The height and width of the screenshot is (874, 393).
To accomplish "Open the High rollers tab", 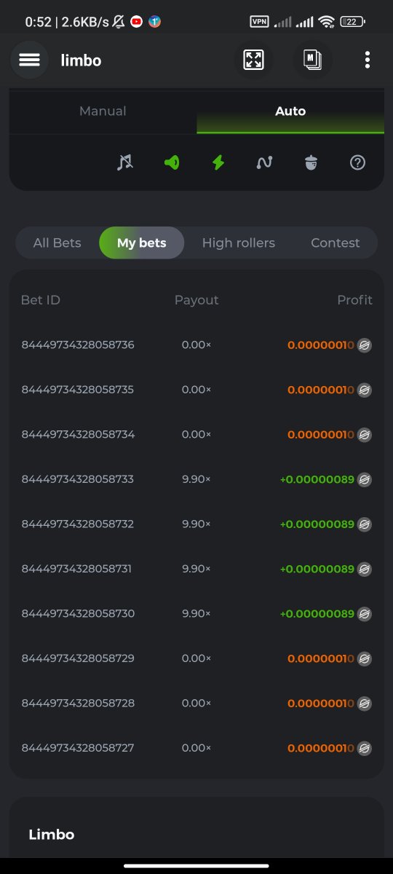I will pyautogui.click(x=239, y=243).
